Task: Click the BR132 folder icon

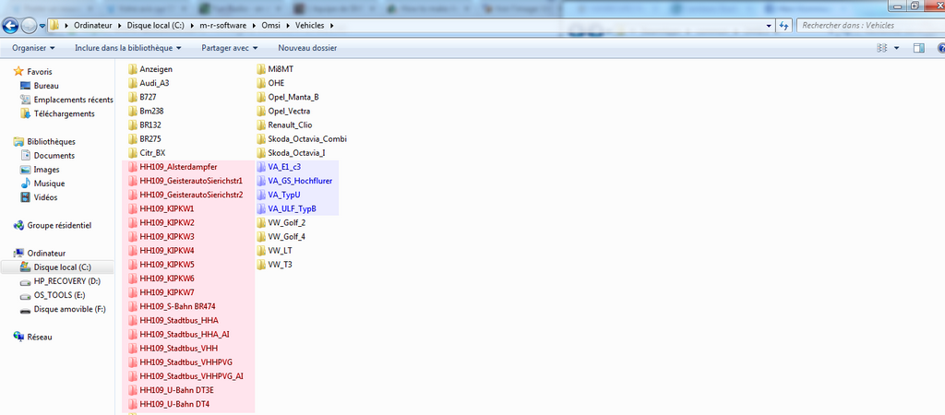Action: (x=133, y=125)
